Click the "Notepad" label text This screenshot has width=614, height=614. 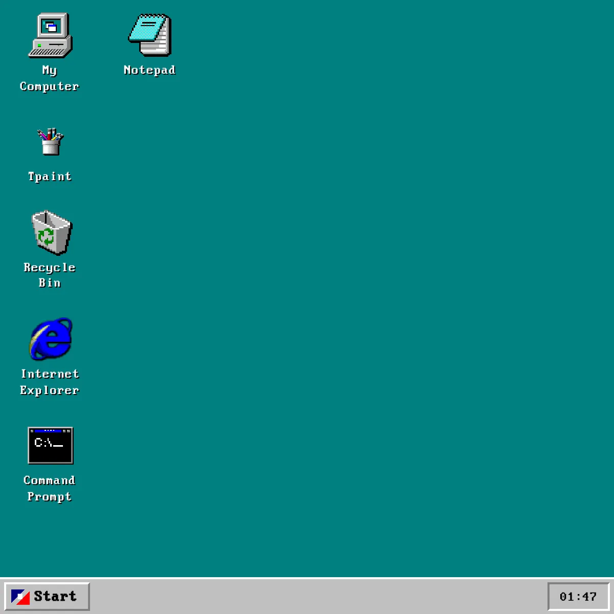[149, 70]
